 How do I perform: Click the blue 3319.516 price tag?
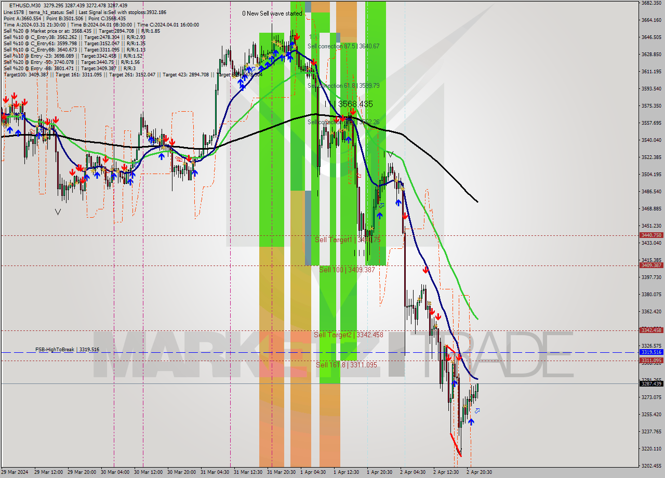pos(651,352)
